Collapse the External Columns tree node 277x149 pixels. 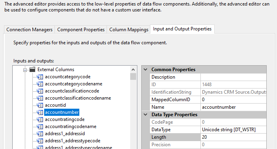tap(25, 70)
